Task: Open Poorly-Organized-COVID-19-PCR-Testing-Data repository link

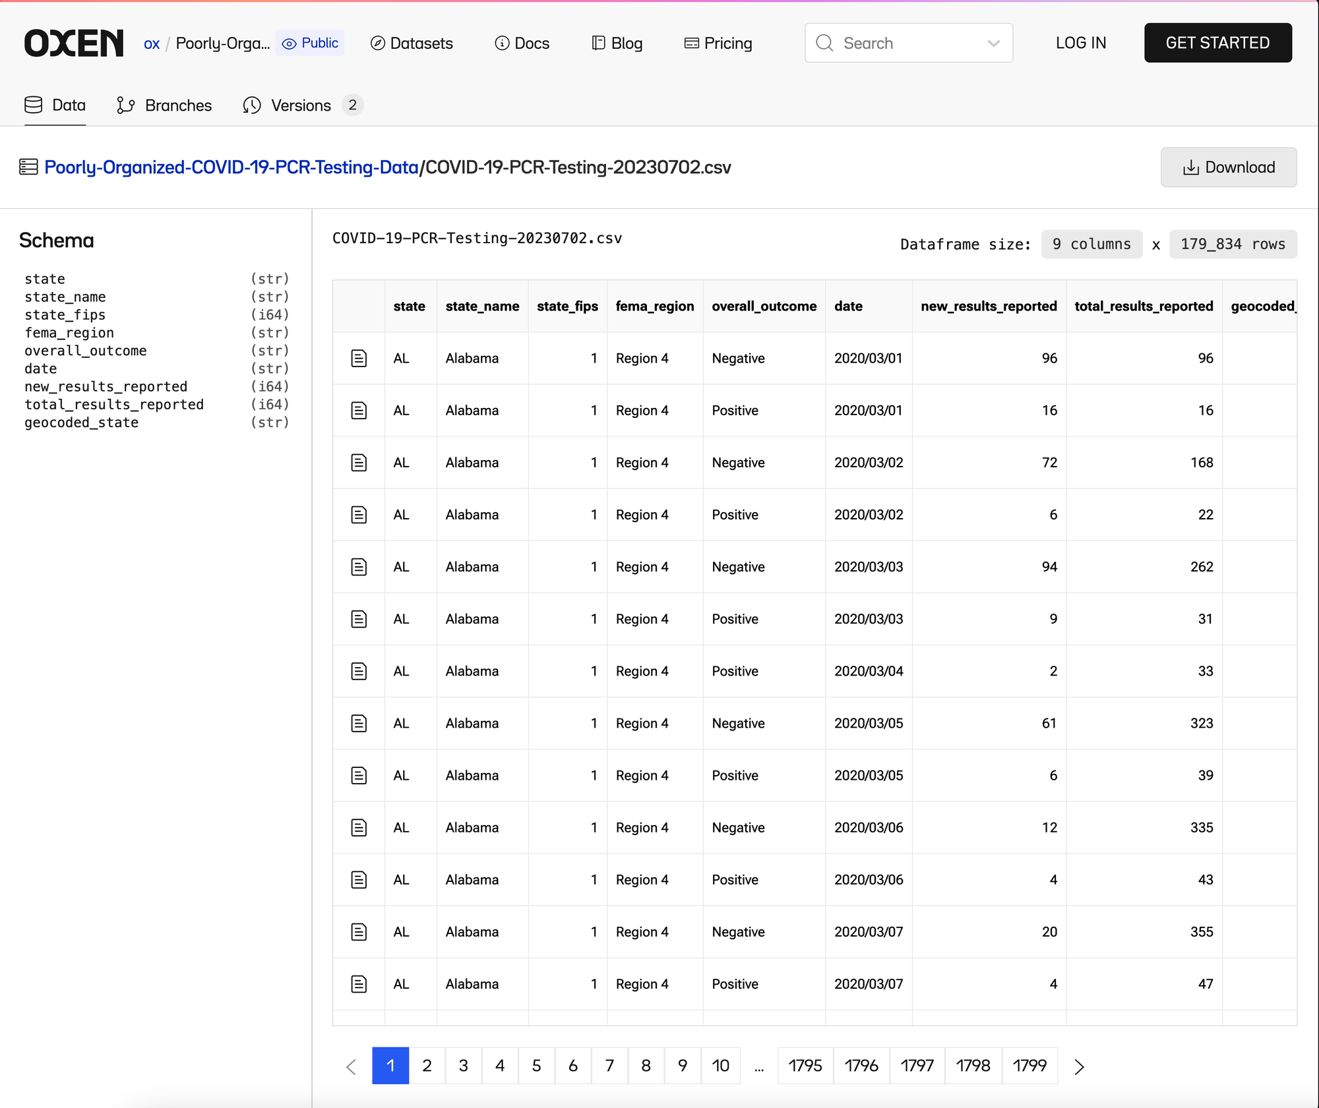Action: point(231,167)
